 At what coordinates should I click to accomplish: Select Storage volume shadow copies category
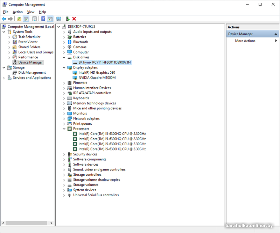97,180
